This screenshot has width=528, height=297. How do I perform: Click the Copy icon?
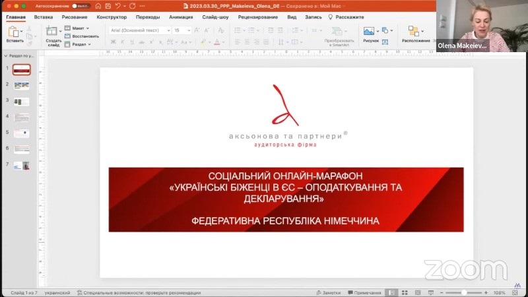(x=29, y=36)
